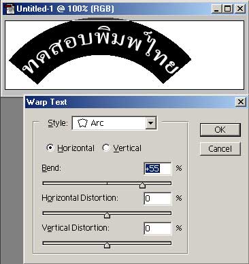The height and width of the screenshot is (264, 249).
Task: Maximize the Untitled-1 document window
Action: click(x=227, y=9)
